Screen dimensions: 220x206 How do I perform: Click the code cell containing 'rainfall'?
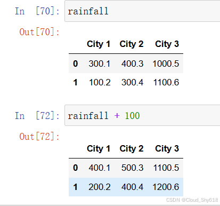[142, 11]
